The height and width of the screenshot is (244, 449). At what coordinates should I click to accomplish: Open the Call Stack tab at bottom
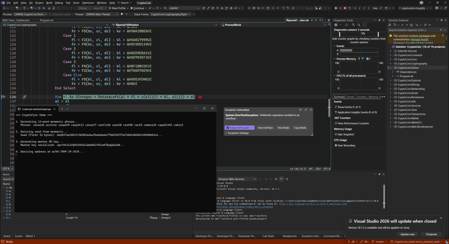[268, 236]
